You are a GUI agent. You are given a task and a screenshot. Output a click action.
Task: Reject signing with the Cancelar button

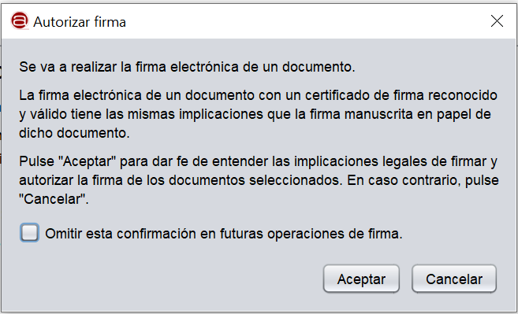(x=454, y=279)
